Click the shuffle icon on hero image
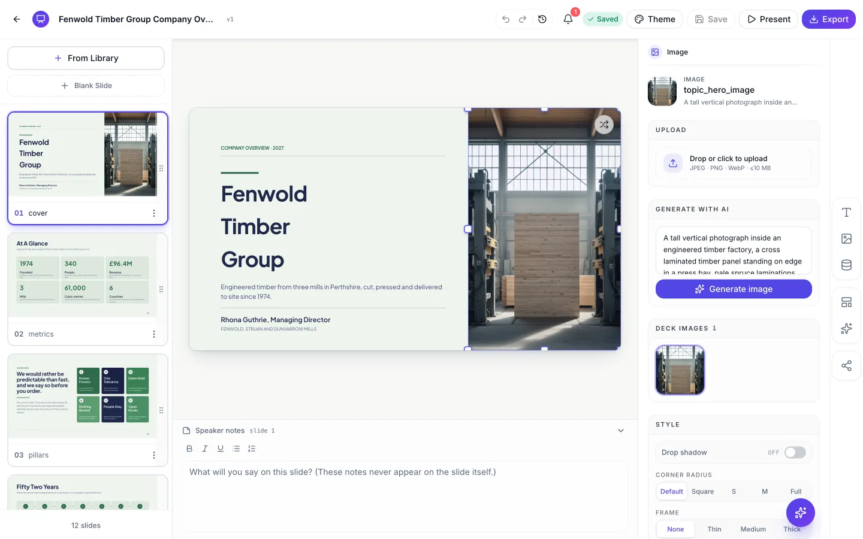The height and width of the screenshot is (539, 863). point(604,125)
